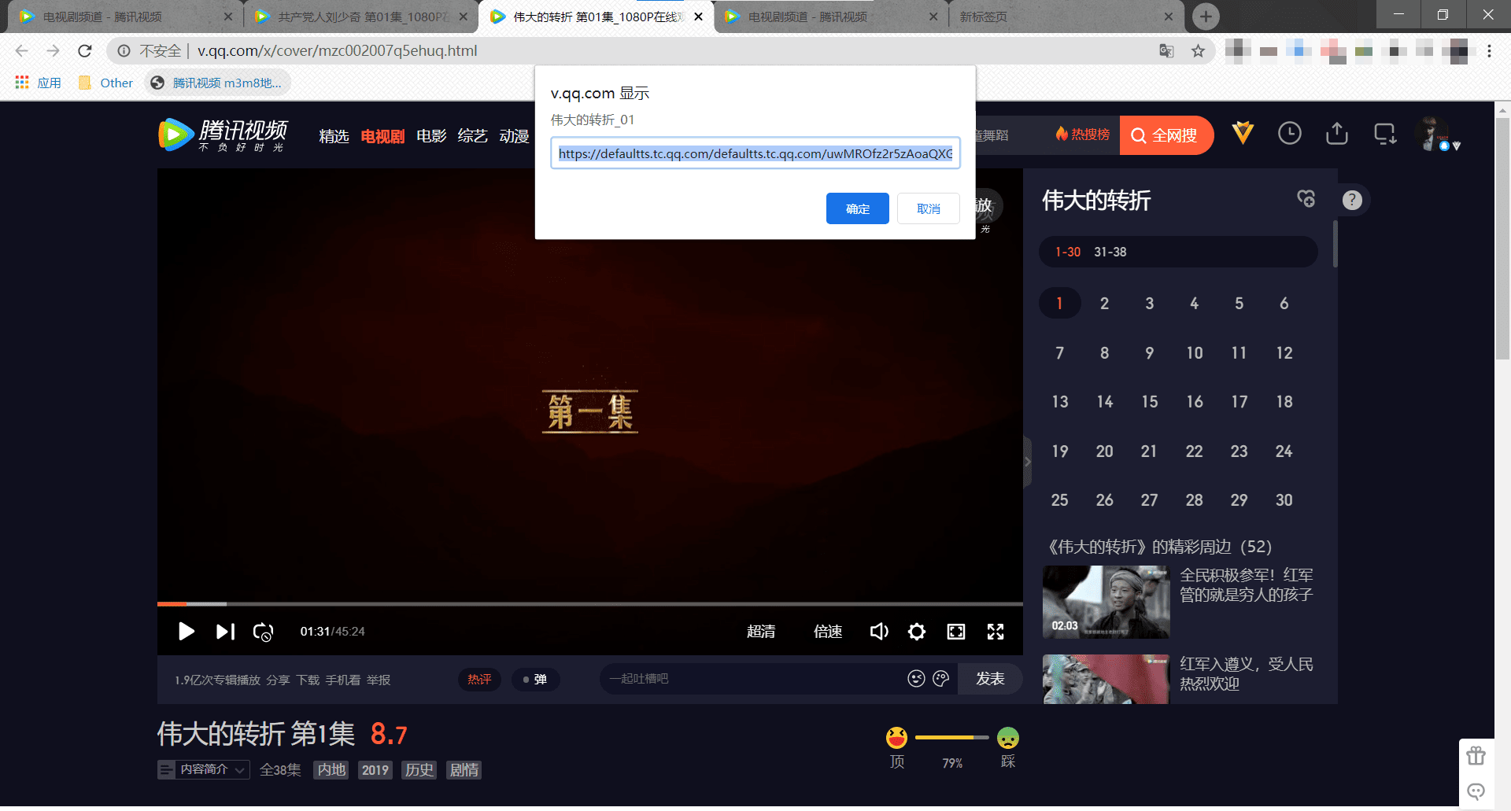Screen dimensions: 1511x811
Task: Open the 超清 quality selector
Action: click(761, 632)
